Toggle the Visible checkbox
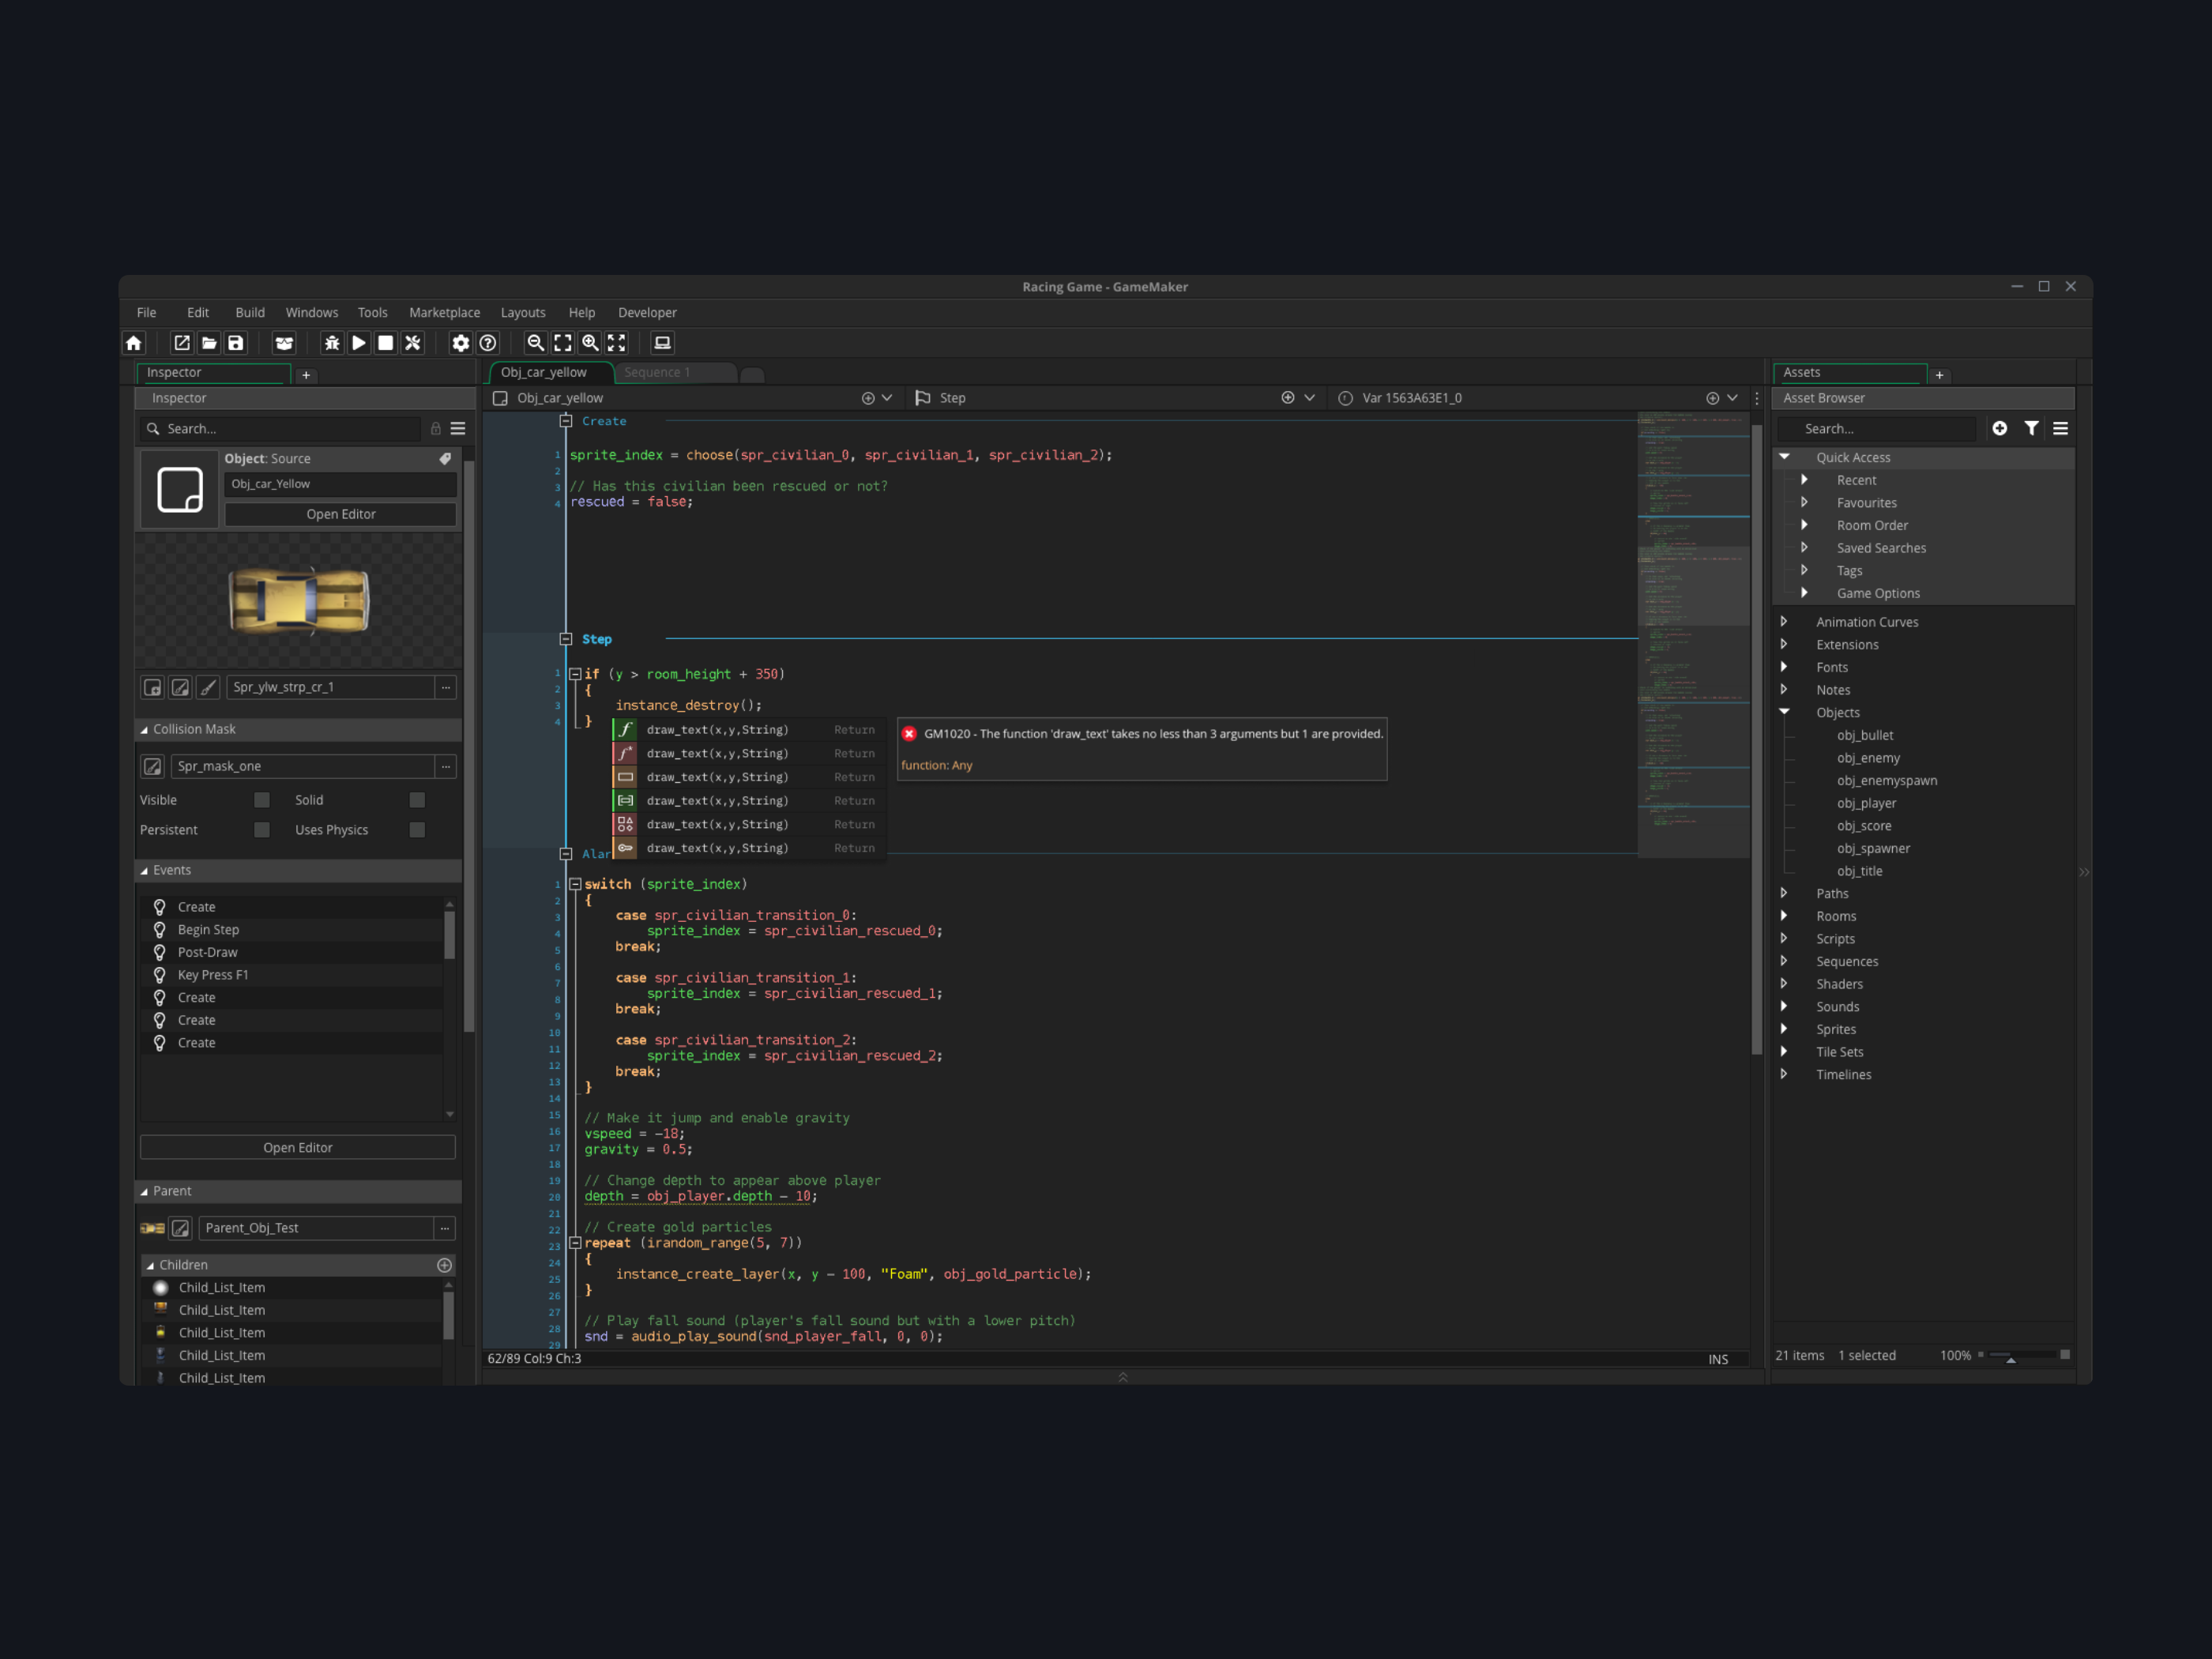 tap(262, 800)
